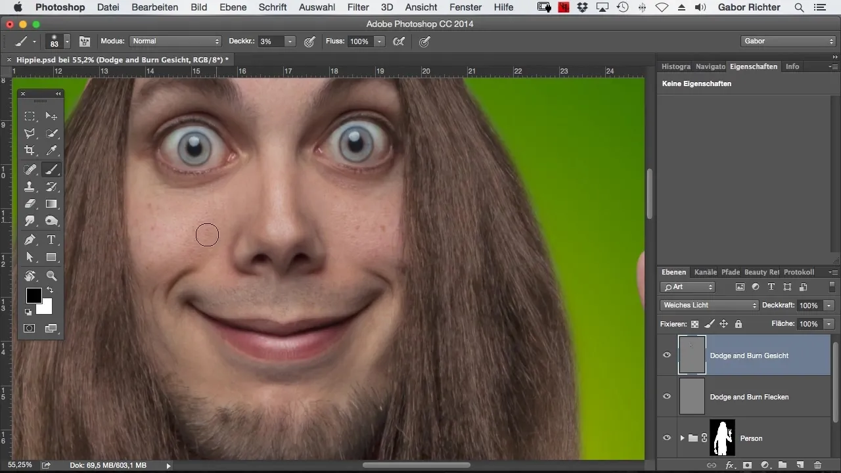The image size is (841, 473).
Task: Select the Clone Stamp tool
Action: coord(30,187)
